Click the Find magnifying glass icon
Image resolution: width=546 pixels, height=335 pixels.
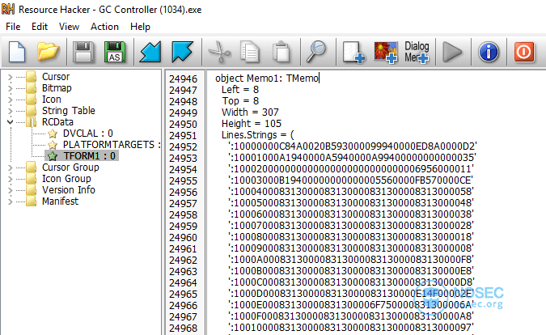pos(316,52)
